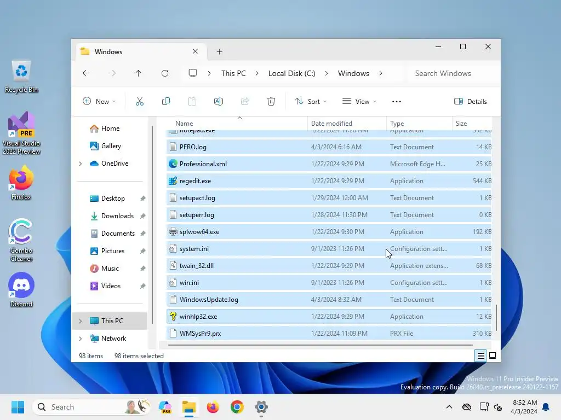Open taskbar clock and date
The width and height of the screenshot is (561, 420).
click(x=524, y=407)
